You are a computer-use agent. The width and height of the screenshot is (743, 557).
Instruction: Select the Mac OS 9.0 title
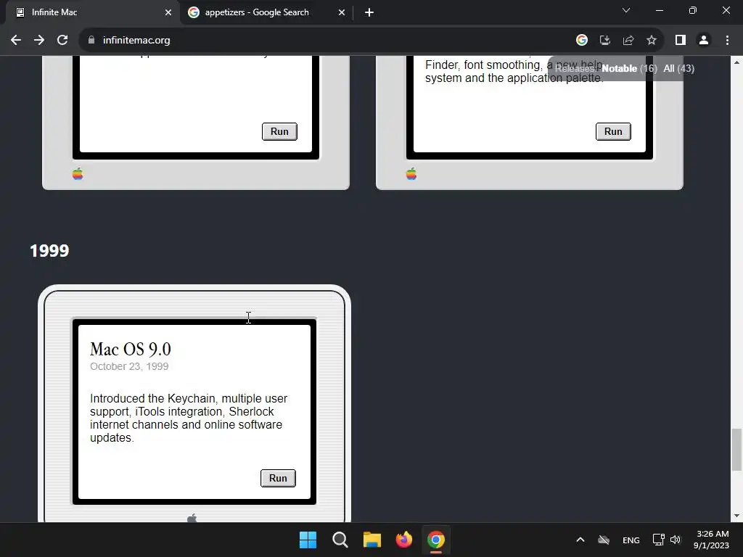coord(131,349)
